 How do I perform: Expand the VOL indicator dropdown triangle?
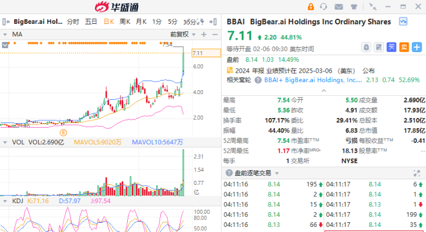click(5, 142)
